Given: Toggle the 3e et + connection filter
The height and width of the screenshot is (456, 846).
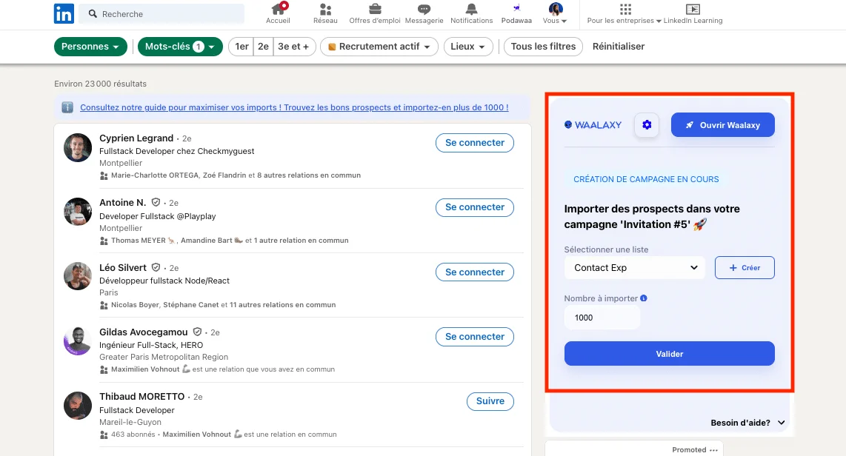Looking at the screenshot, I should 294,47.
